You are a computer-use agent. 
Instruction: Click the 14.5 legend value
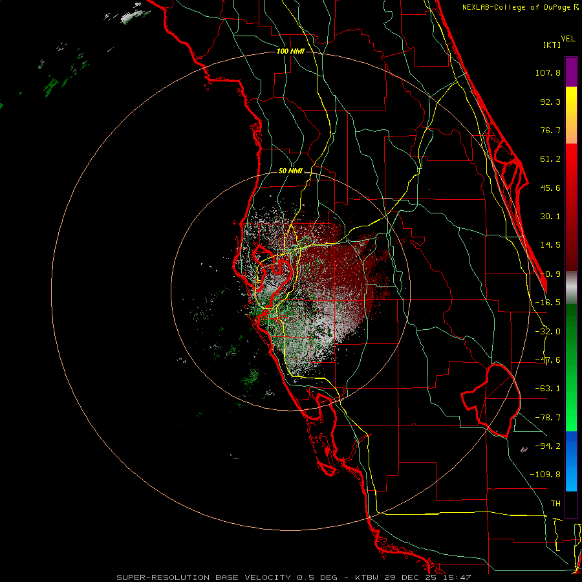tap(550, 245)
